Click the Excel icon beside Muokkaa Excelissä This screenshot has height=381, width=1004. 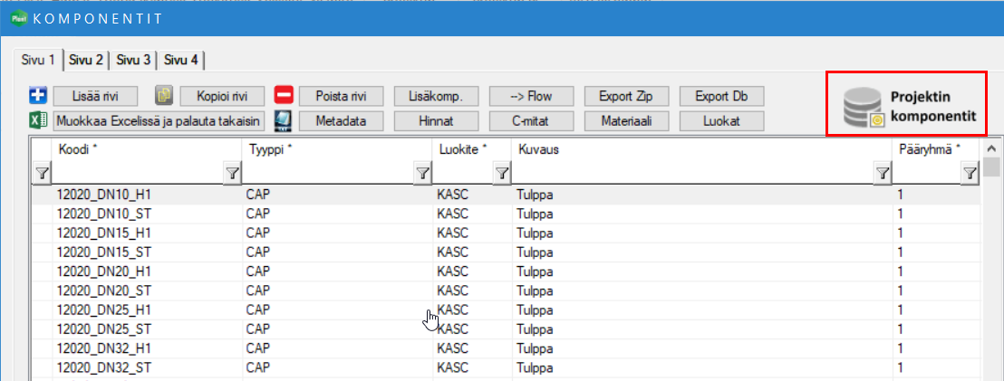click(38, 120)
